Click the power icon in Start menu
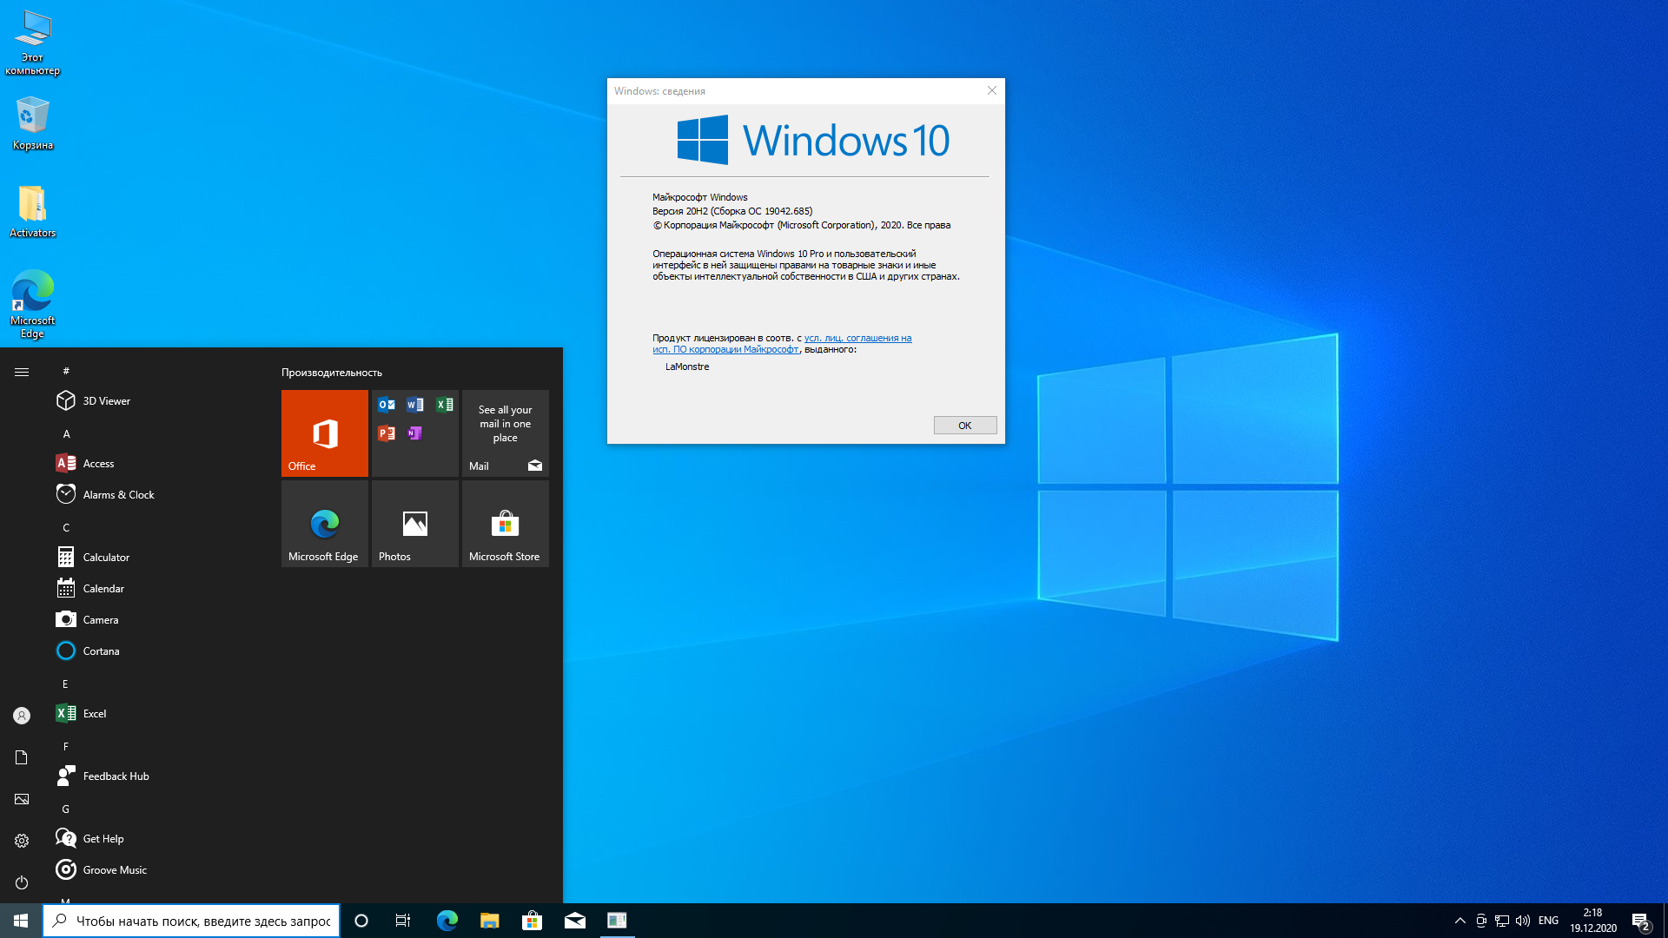The height and width of the screenshot is (938, 1668). tap(22, 882)
